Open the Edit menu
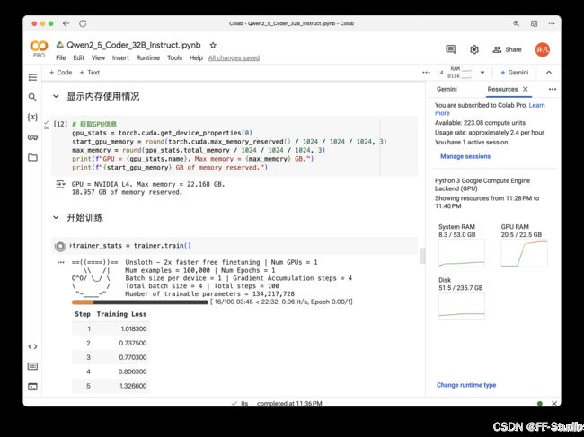 click(x=78, y=57)
